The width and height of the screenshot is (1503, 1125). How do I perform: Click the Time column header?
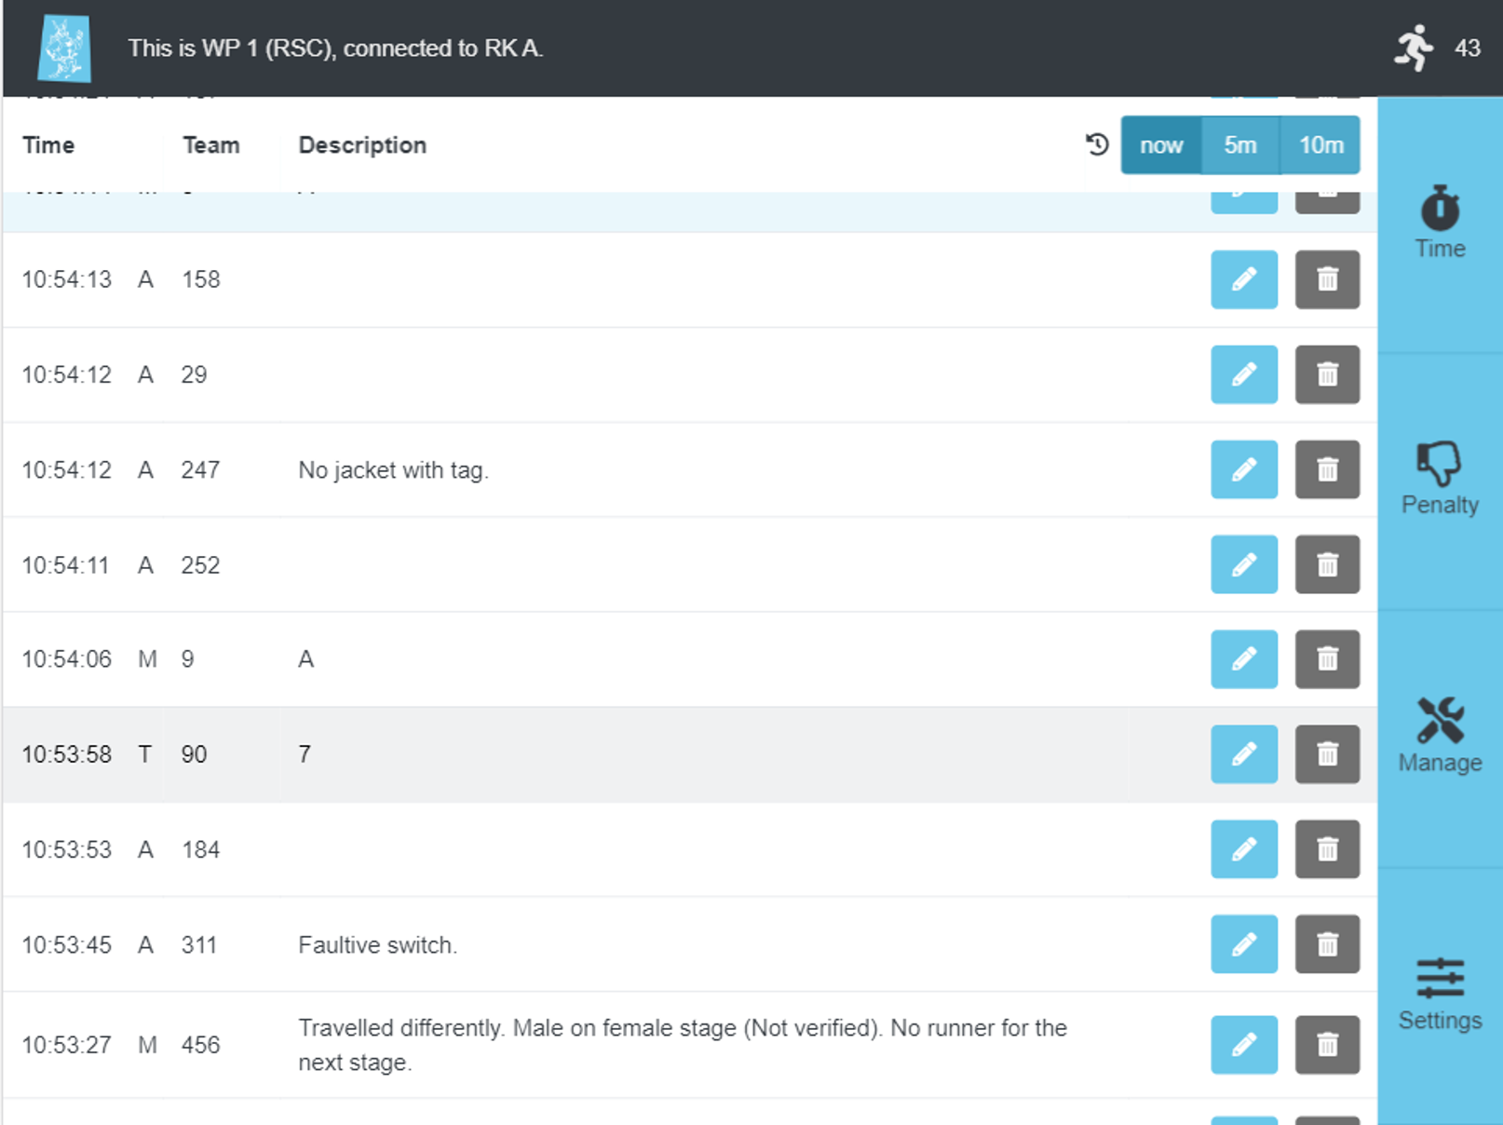[x=48, y=144]
